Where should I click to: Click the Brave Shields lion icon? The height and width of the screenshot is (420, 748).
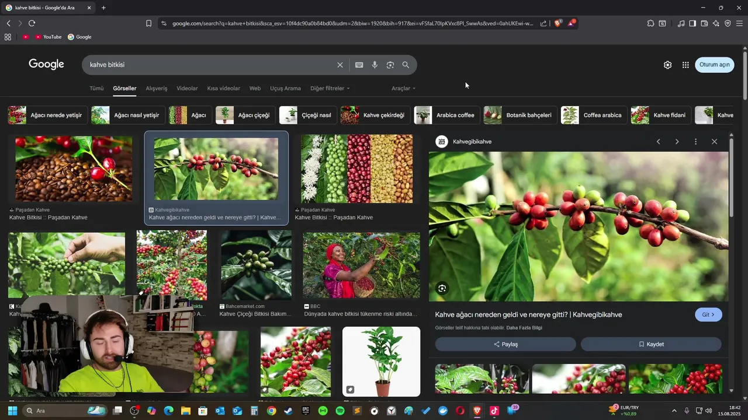(558, 23)
